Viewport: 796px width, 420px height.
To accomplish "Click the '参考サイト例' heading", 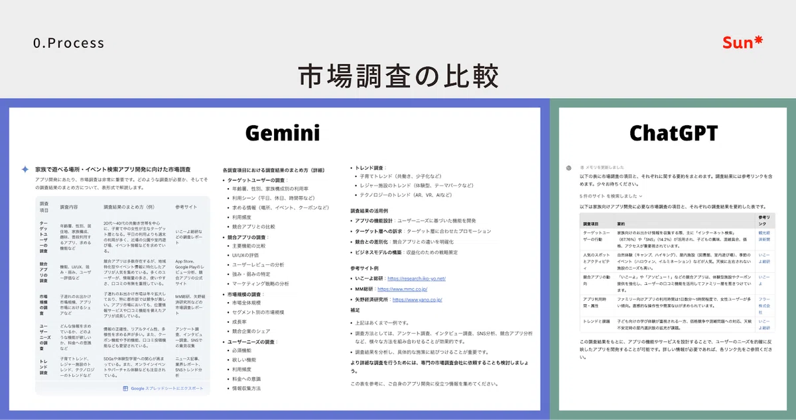I will click(x=365, y=268).
